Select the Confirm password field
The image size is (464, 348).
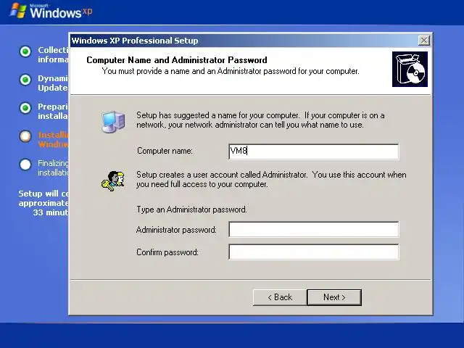point(314,252)
